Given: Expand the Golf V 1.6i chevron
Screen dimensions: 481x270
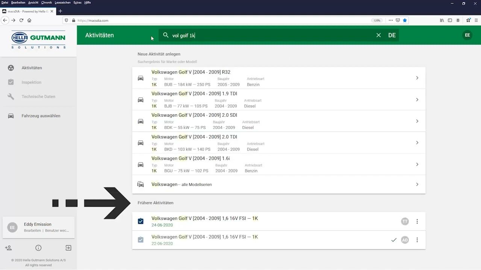Looking at the screenshot, I should point(417,164).
